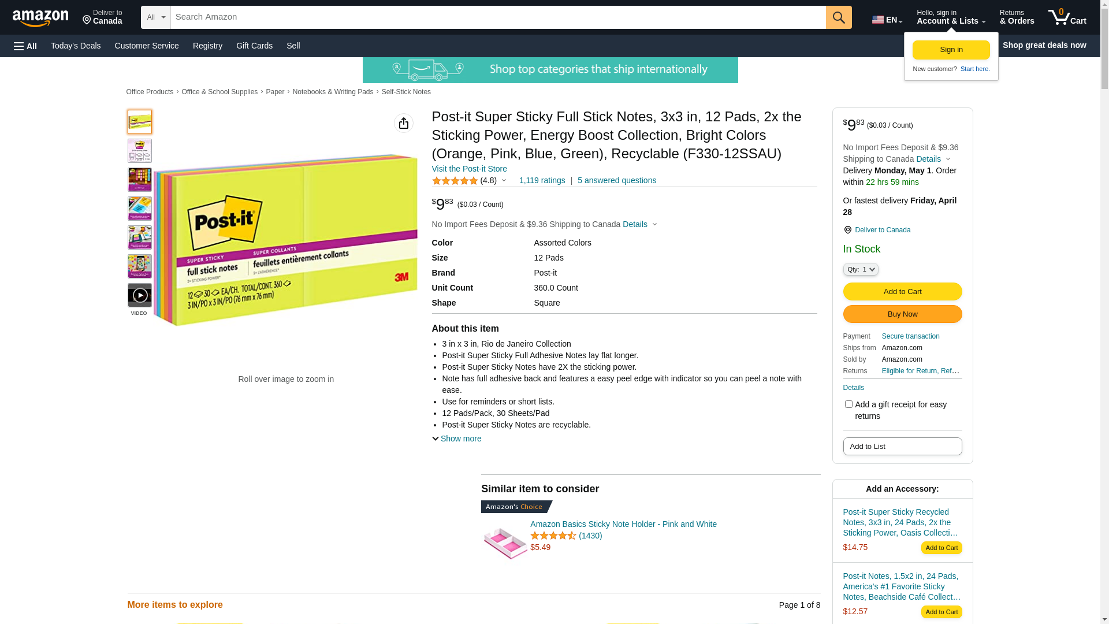Screen dimensions: 1109x624
Task: Open the Add to List dropdown
Action: 902,447
